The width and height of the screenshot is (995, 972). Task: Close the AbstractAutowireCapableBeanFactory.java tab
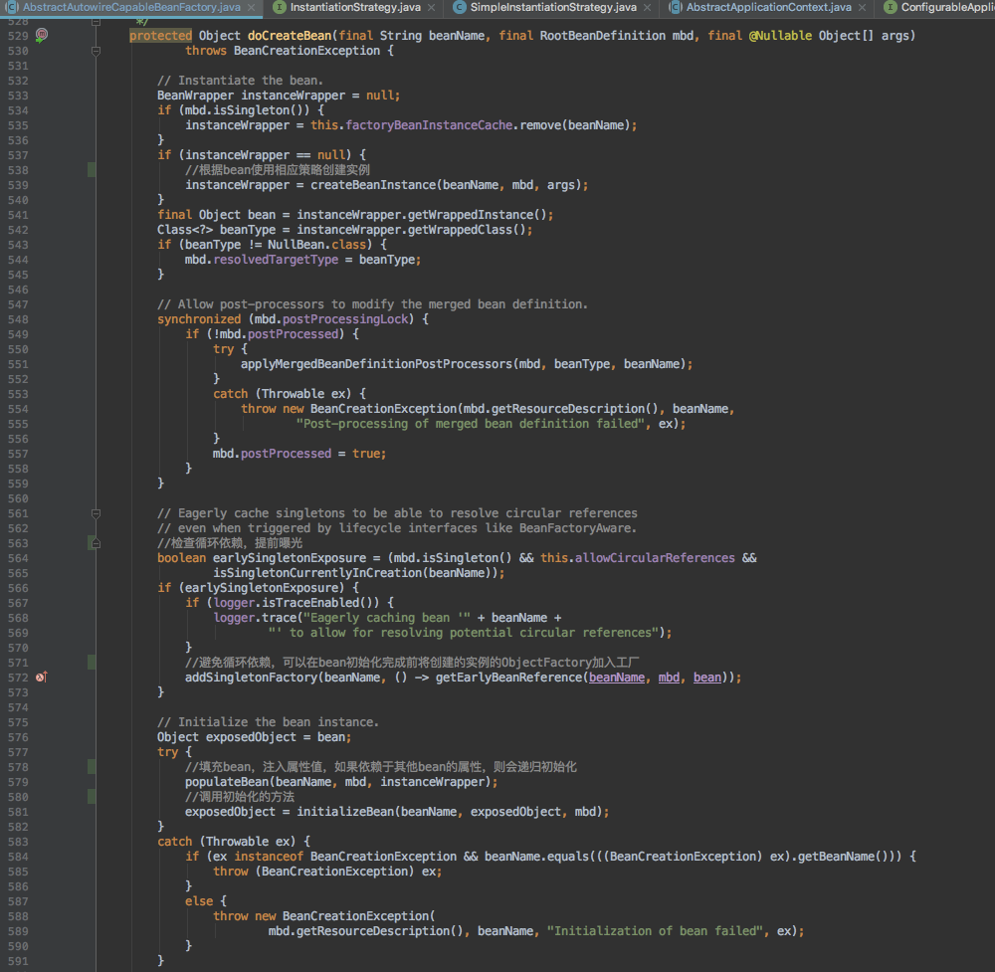(252, 8)
